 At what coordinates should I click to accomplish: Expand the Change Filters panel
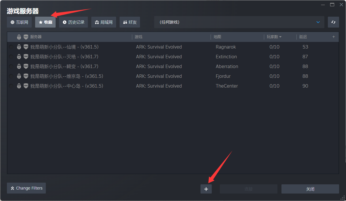click(26, 188)
